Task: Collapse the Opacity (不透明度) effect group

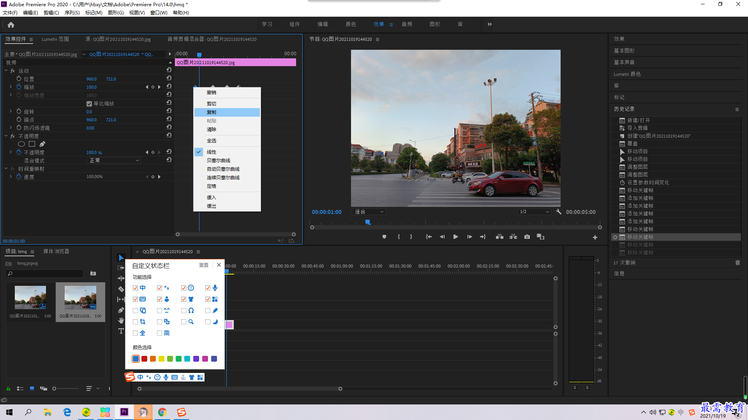Action: pyautogui.click(x=6, y=136)
